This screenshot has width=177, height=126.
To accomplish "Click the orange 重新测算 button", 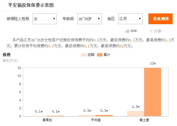I will click(161, 19).
